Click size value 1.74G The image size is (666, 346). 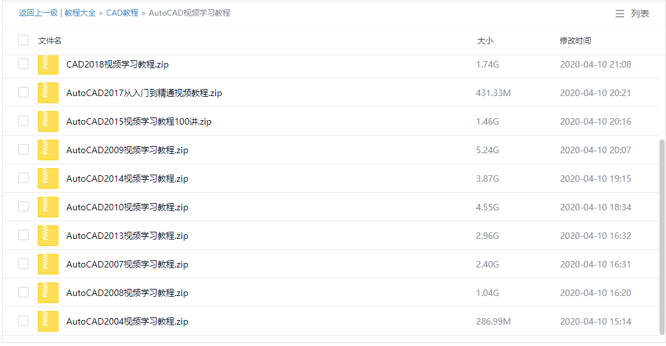click(x=487, y=64)
